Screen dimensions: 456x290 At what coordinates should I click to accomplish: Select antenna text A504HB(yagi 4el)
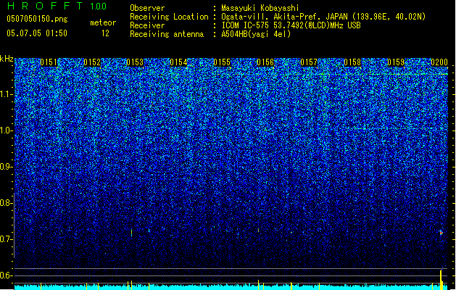[256, 34]
